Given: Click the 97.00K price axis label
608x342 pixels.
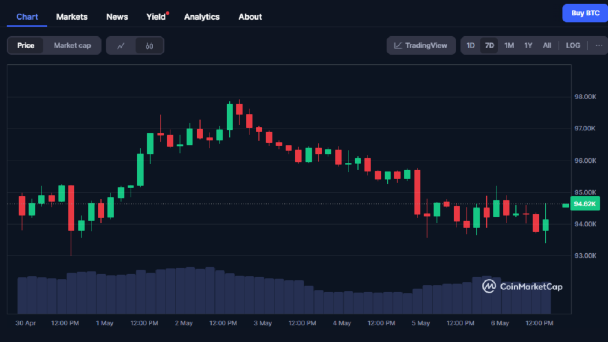Looking at the screenshot, I should point(585,129).
